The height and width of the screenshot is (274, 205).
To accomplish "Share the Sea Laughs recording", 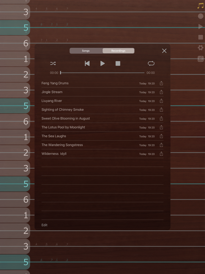I will point(162,136).
